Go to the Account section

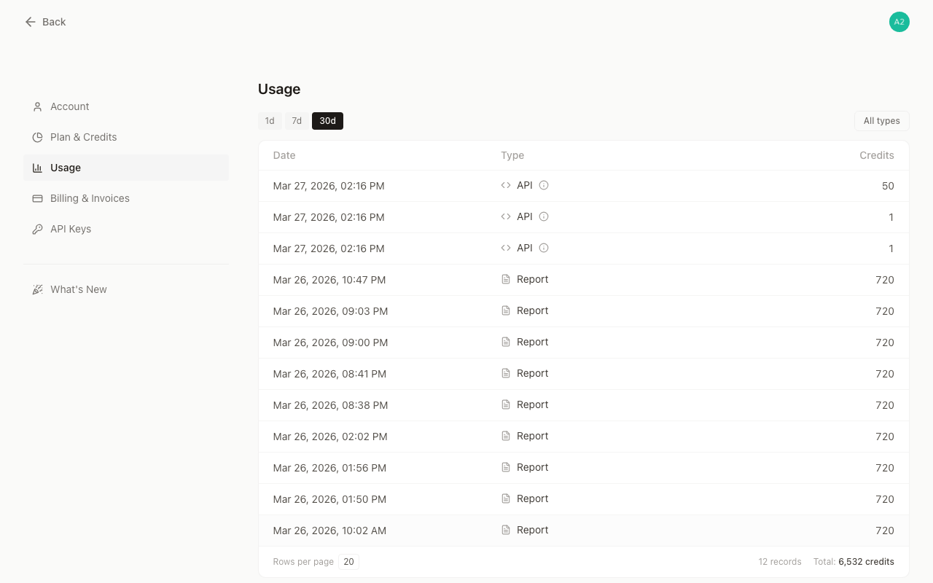pyautogui.click(x=70, y=106)
